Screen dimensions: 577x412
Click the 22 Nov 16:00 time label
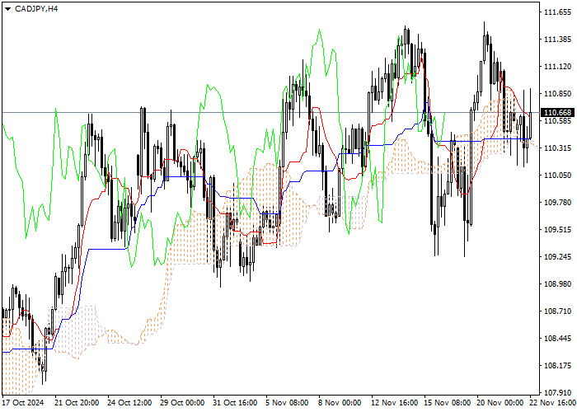pos(552,403)
